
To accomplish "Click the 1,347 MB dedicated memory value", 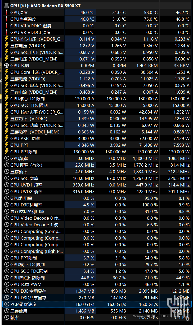I will point(85,291).
